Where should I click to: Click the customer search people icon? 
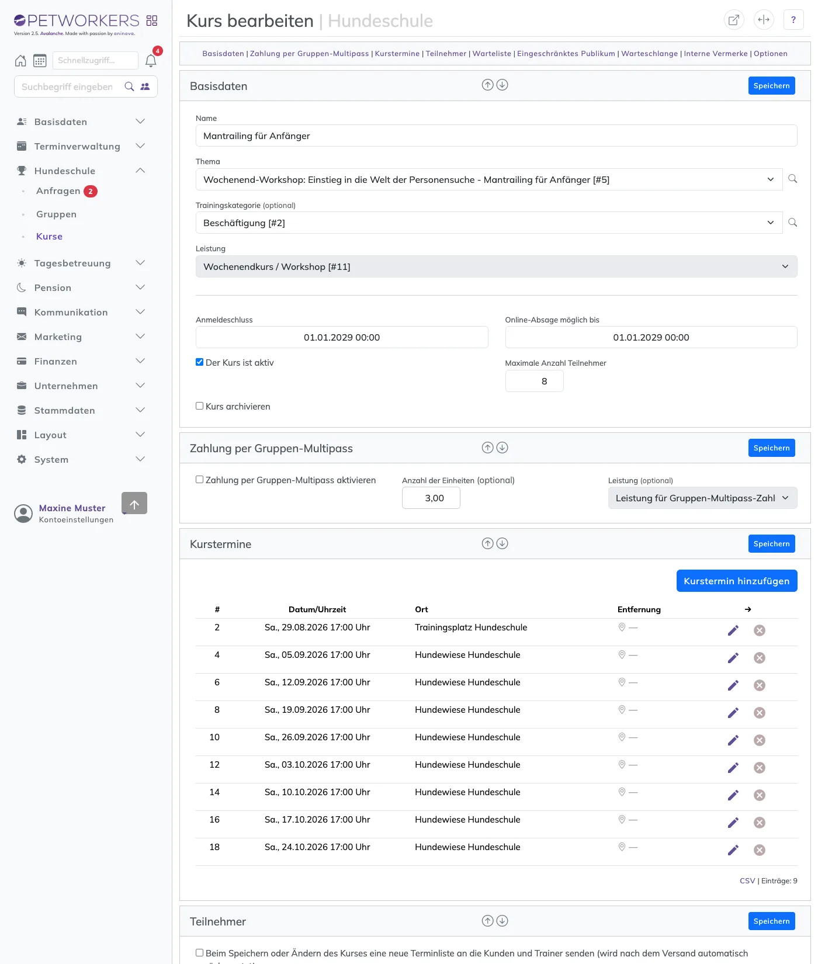coord(145,86)
